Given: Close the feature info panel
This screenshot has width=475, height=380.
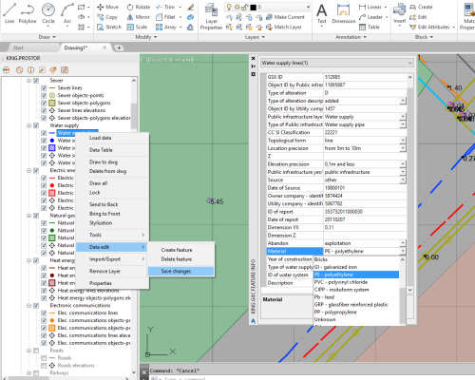Looking at the screenshot, I should (x=253, y=59).
